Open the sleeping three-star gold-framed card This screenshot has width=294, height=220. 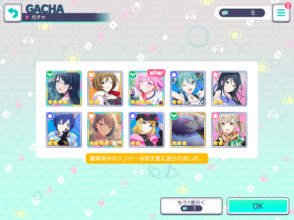[188, 130]
